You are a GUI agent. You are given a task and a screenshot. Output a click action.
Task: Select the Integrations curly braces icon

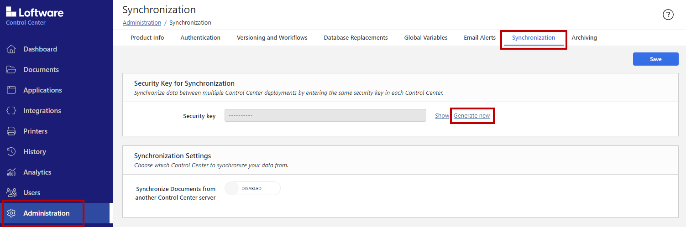pyautogui.click(x=11, y=111)
